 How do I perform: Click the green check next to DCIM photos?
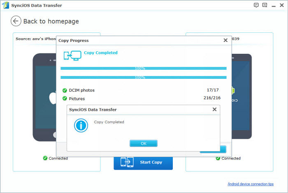pyautogui.click(x=65, y=90)
